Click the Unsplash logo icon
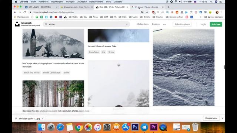 click(17, 24)
